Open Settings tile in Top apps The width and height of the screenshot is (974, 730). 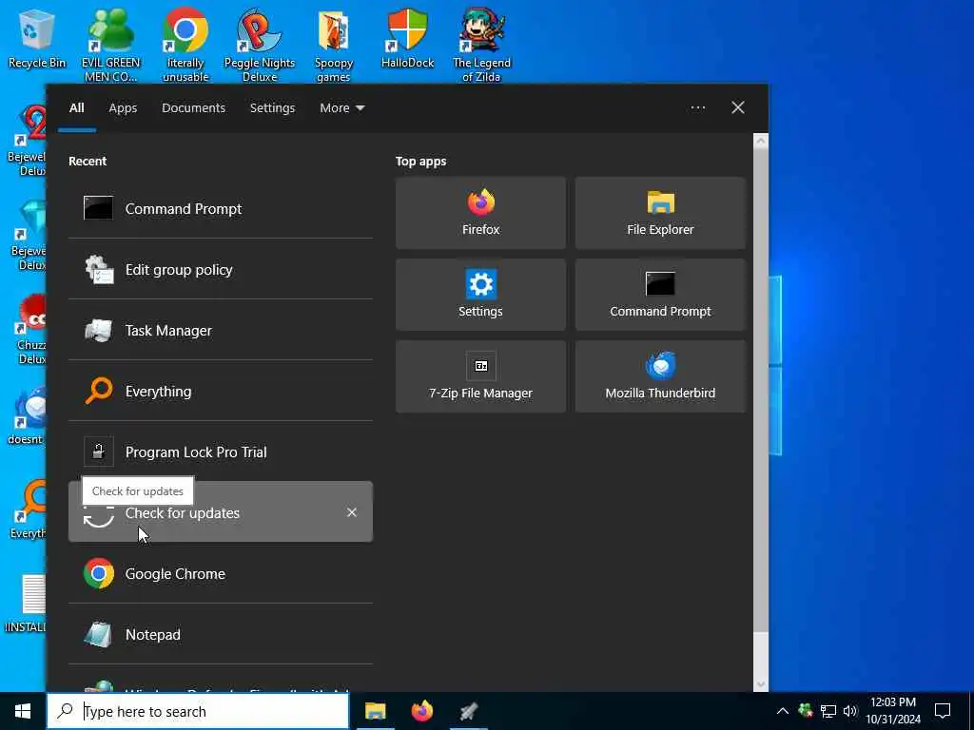480,295
